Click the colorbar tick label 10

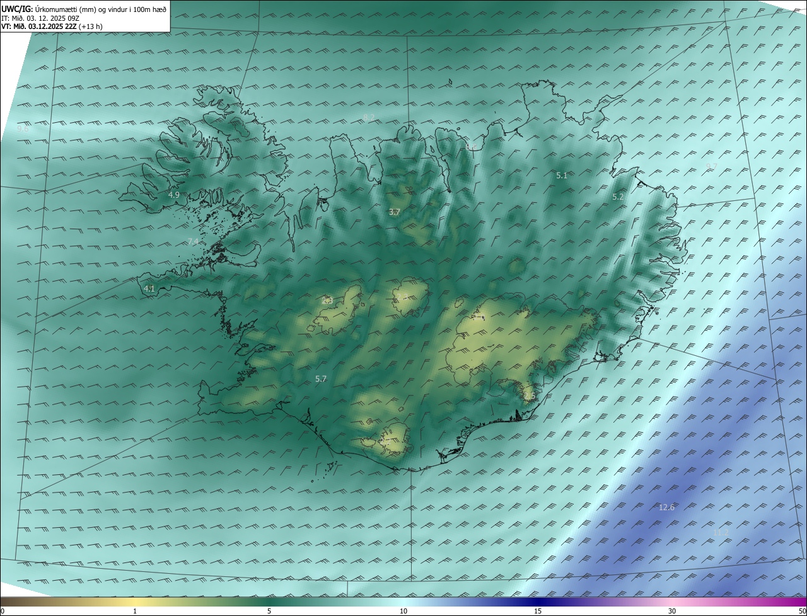[x=403, y=611]
